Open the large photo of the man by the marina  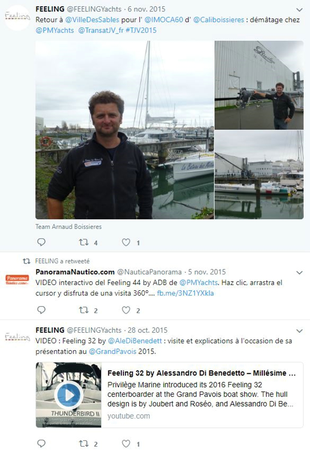(x=125, y=130)
